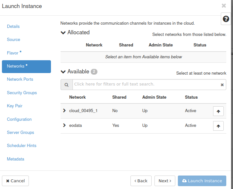
Task: Go to the Flavor step
Action: tap(13, 53)
